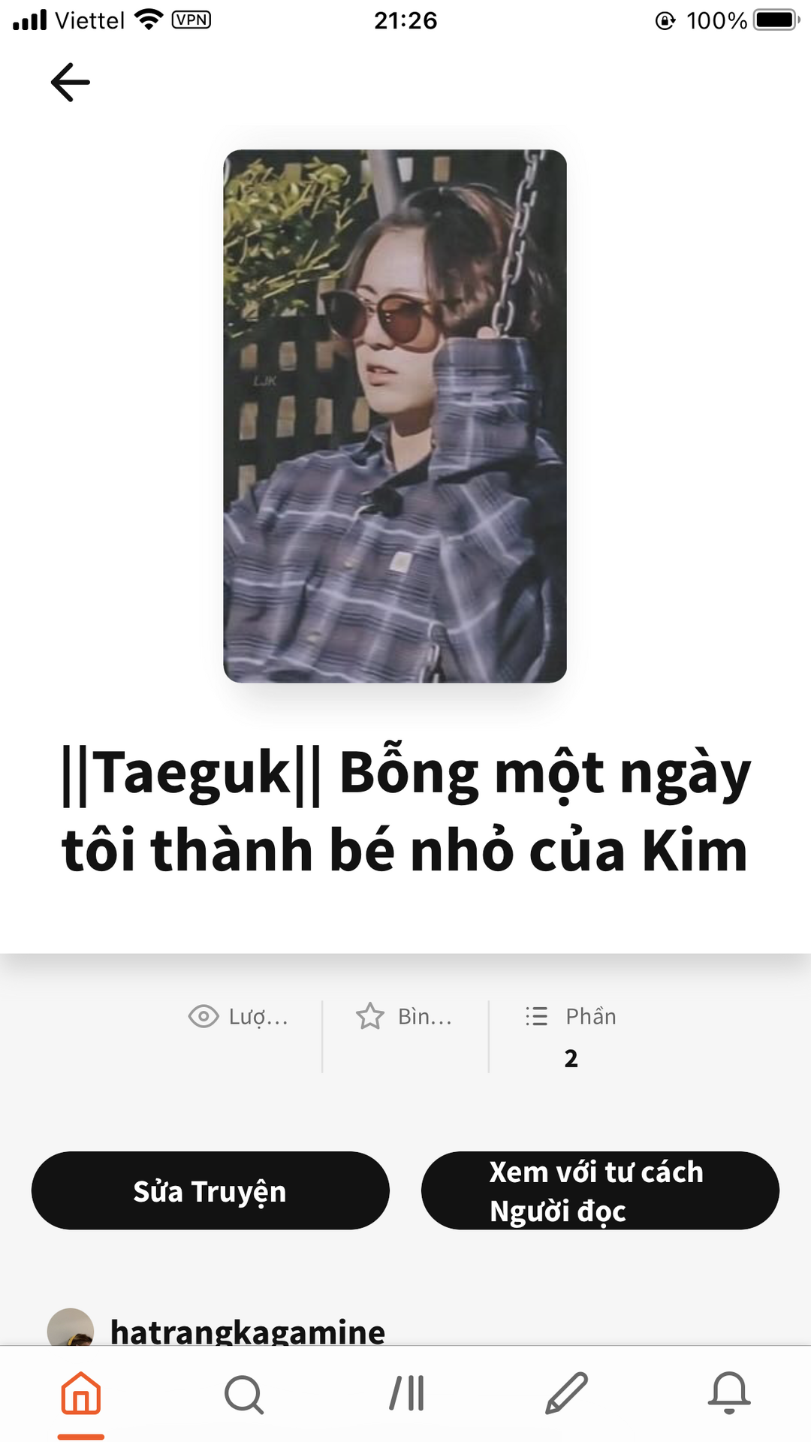Tap the author avatar picture
Image resolution: width=811 pixels, height=1442 pixels.
coord(71,1328)
